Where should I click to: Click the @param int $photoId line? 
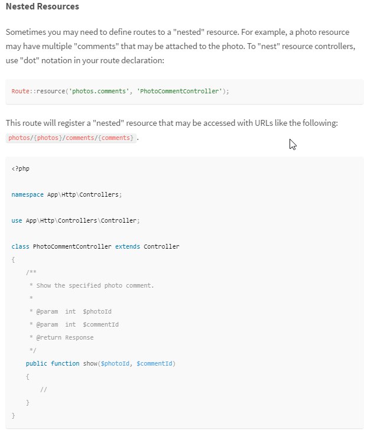[x=70, y=311]
